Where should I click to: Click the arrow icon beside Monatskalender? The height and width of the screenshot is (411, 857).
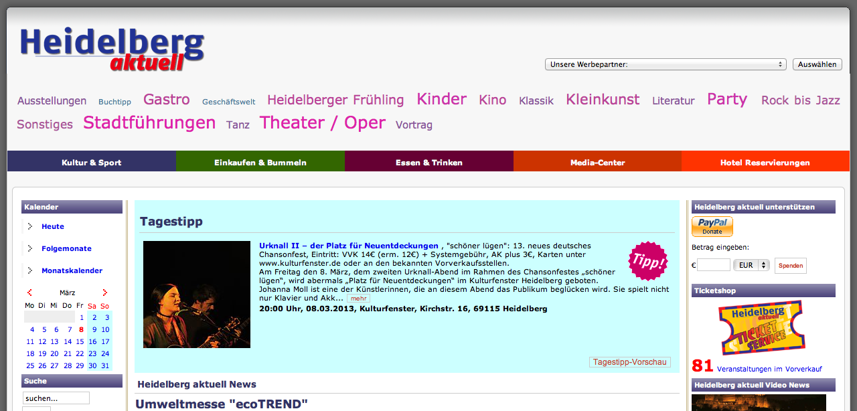tap(30, 270)
